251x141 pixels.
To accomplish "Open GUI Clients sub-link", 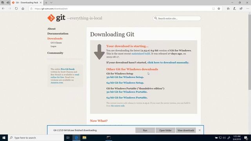I will [x=56, y=43].
